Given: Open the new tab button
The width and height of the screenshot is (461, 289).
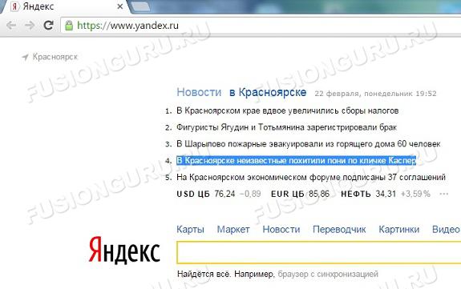Looking at the screenshot, I should coord(140,6).
